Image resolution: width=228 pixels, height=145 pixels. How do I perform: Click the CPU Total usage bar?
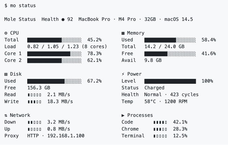tap(54, 40)
